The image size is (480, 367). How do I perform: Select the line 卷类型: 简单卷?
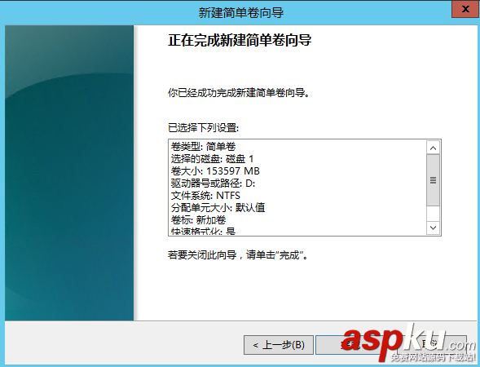click(x=203, y=147)
